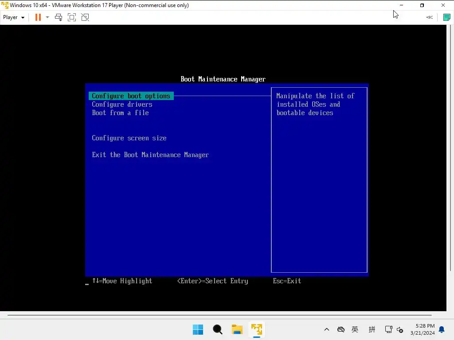This screenshot has width=454, height=340.
Task: Open Windows taskbar search
Action: [x=217, y=329]
